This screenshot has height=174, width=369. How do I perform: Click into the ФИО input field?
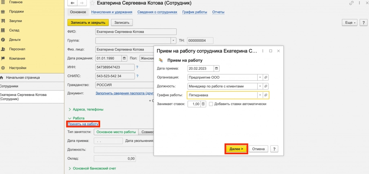[x=136, y=32]
